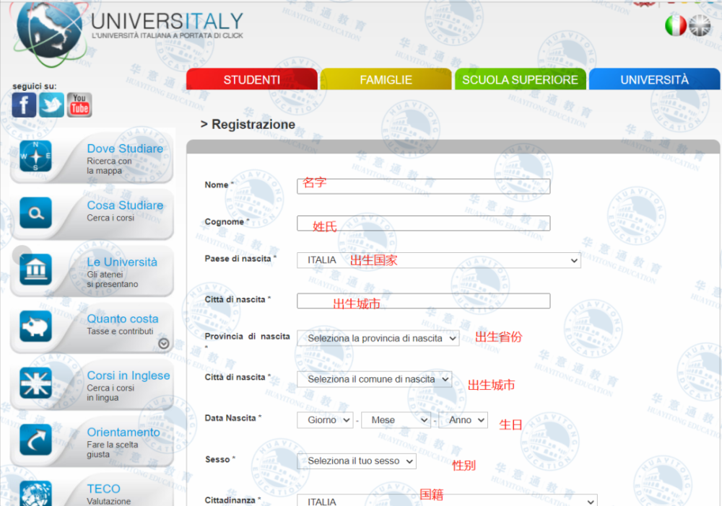Click the building icon for Le Università
Viewport: 722px width, 506px height.
coord(35,270)
